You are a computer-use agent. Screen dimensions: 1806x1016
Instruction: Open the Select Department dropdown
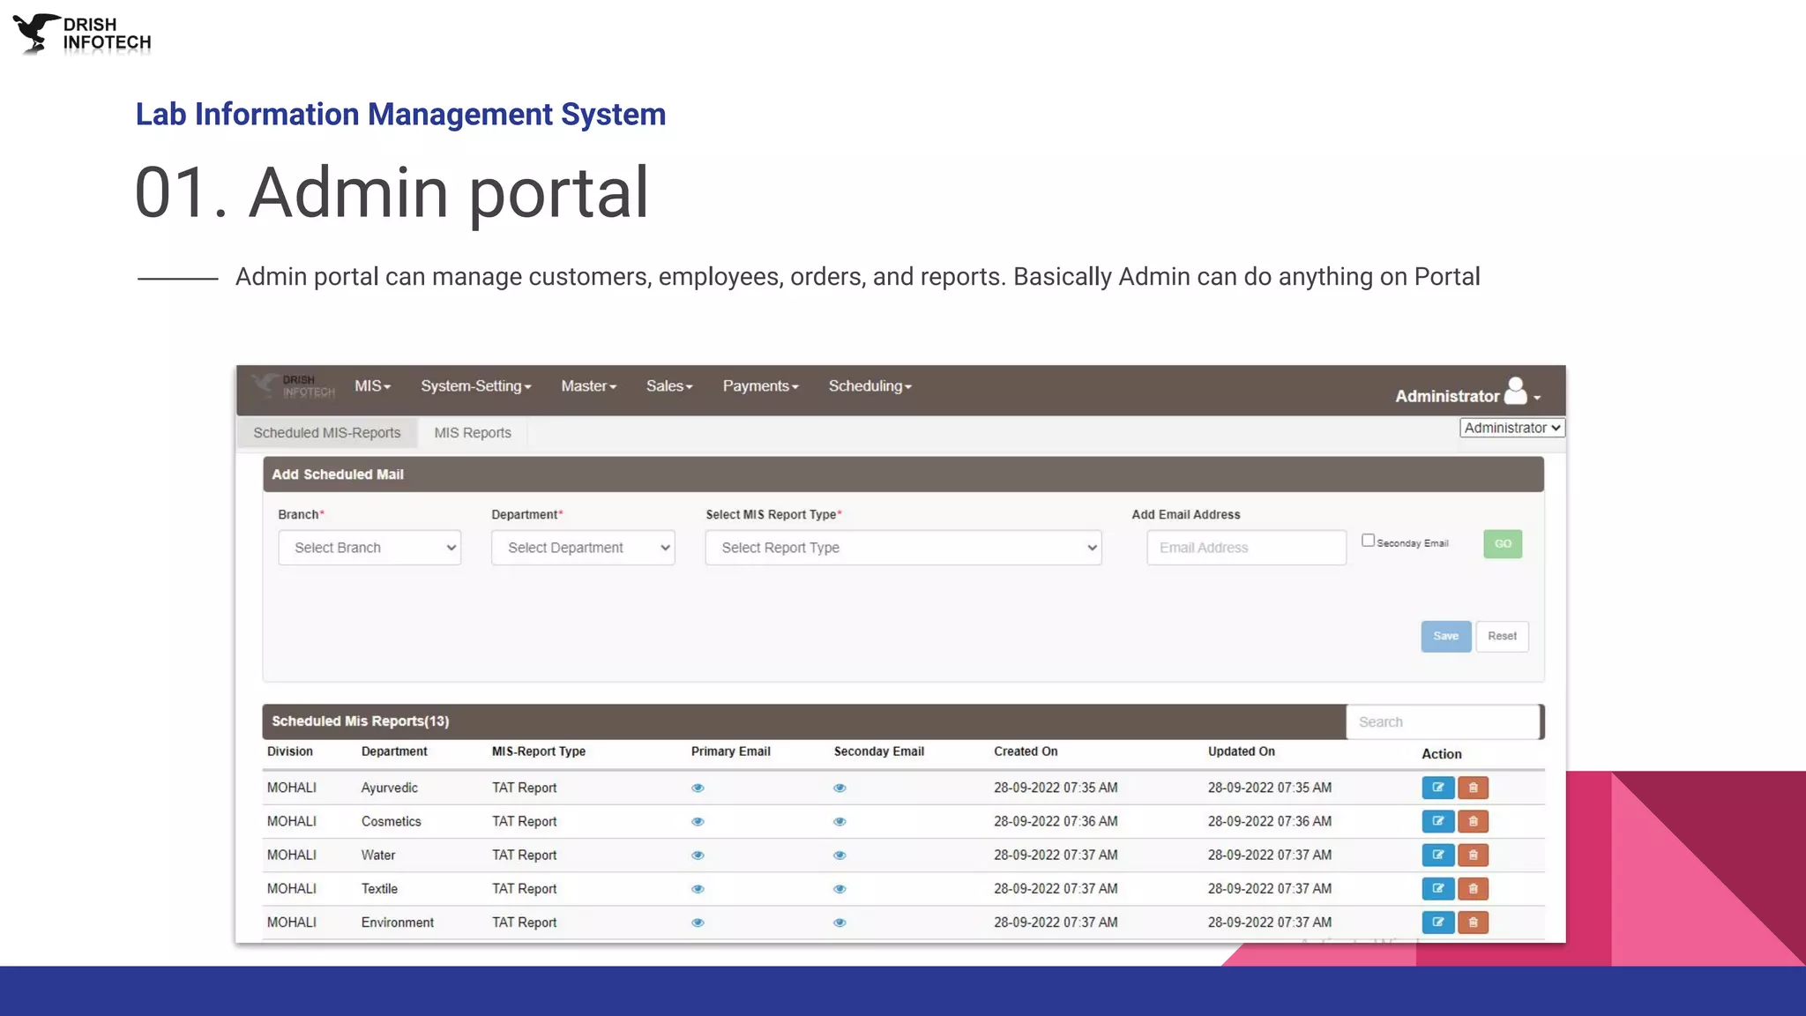[583, 548]
